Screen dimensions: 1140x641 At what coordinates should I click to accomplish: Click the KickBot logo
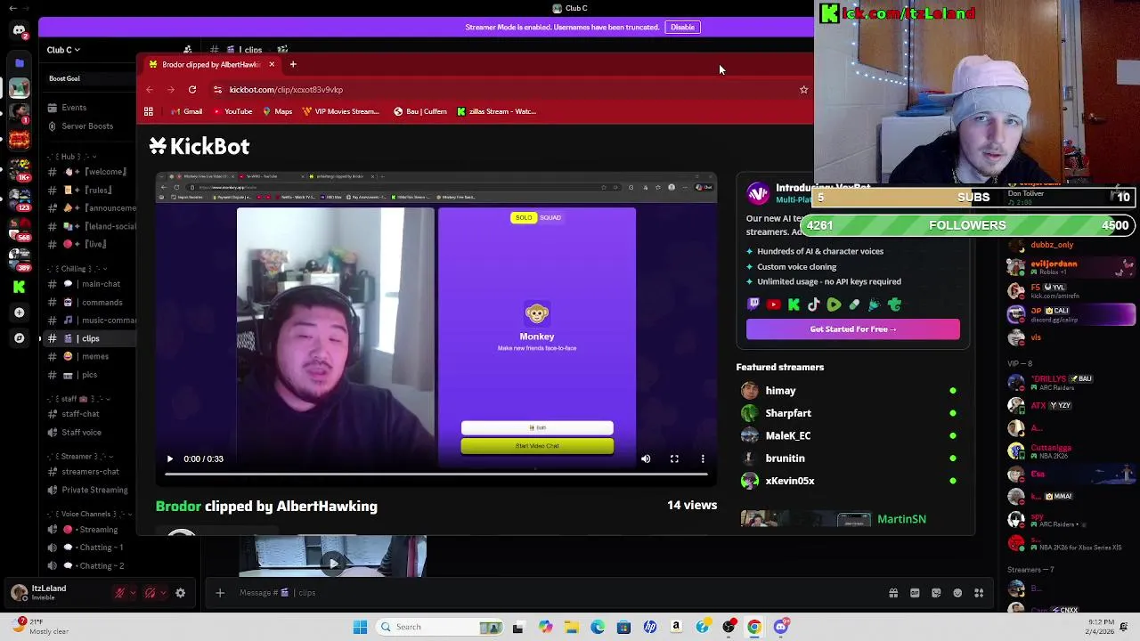coord(199,146)
